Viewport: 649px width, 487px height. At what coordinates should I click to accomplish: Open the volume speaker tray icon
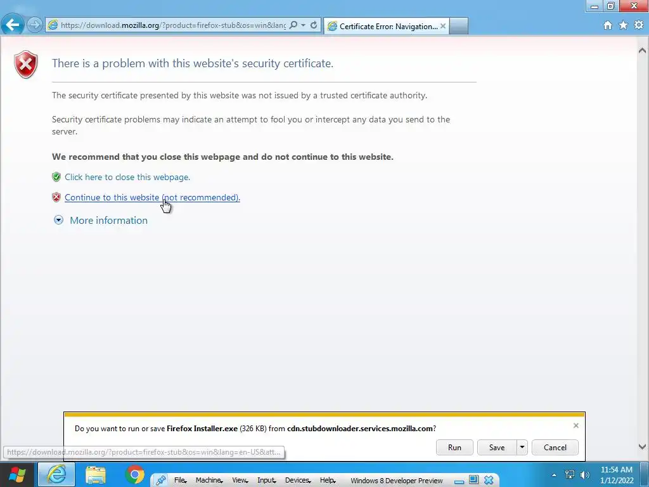585,474
